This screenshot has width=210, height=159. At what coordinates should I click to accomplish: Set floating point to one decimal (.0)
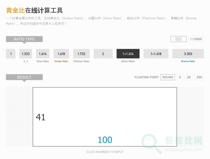click(x=180, y=77)
